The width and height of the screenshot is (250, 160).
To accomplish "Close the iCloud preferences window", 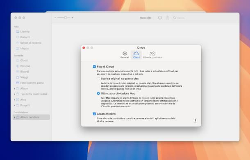I will [x=84, y=48].
